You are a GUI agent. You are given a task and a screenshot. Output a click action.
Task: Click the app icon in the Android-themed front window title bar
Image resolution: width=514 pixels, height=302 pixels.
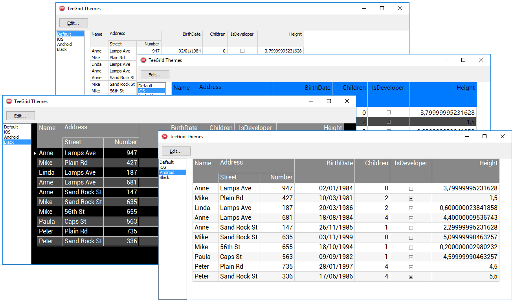coord(165,137)
